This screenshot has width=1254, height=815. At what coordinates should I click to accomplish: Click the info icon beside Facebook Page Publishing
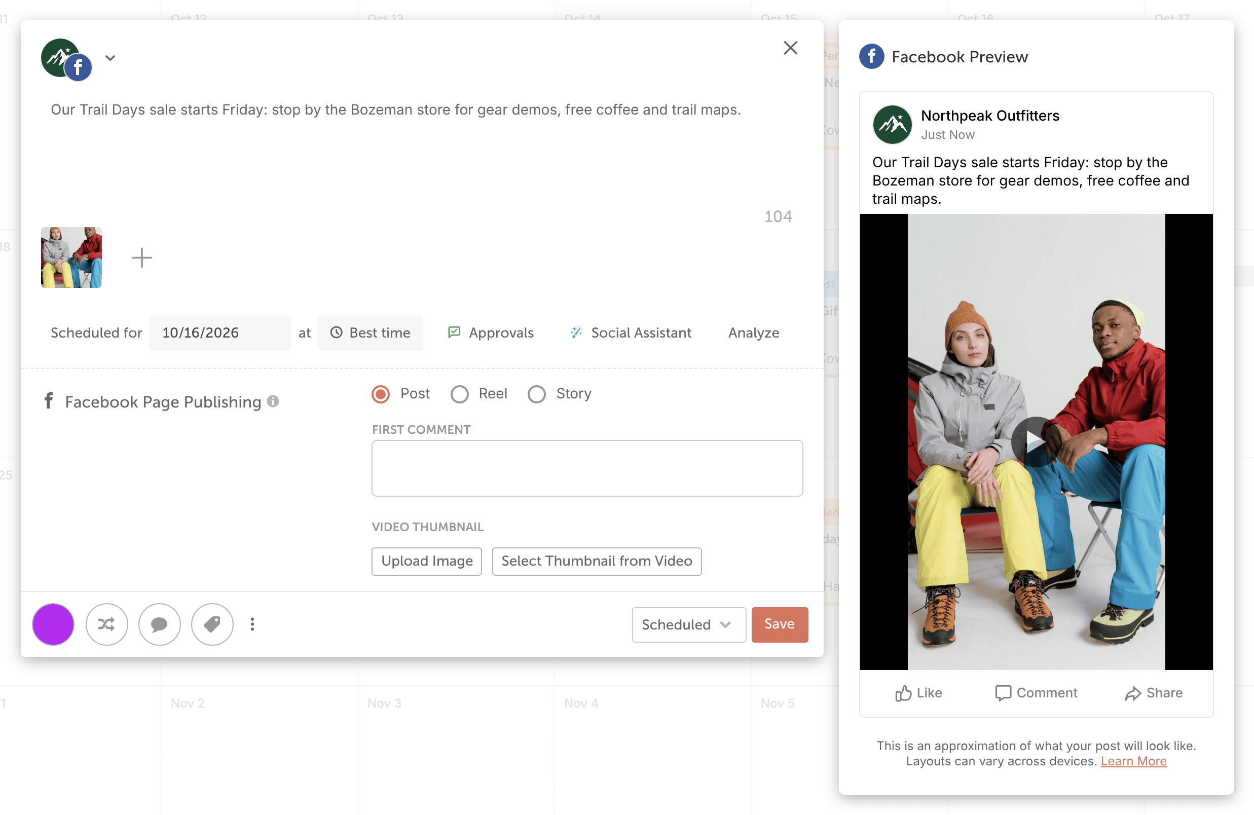(273, 401)
